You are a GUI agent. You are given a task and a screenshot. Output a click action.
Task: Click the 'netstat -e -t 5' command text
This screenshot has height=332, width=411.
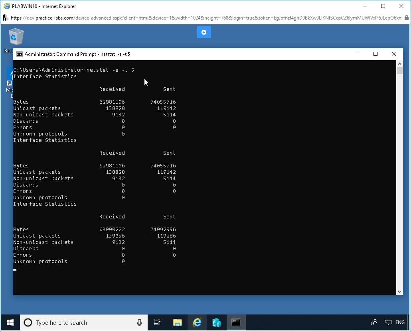click(x=110, y=70)
